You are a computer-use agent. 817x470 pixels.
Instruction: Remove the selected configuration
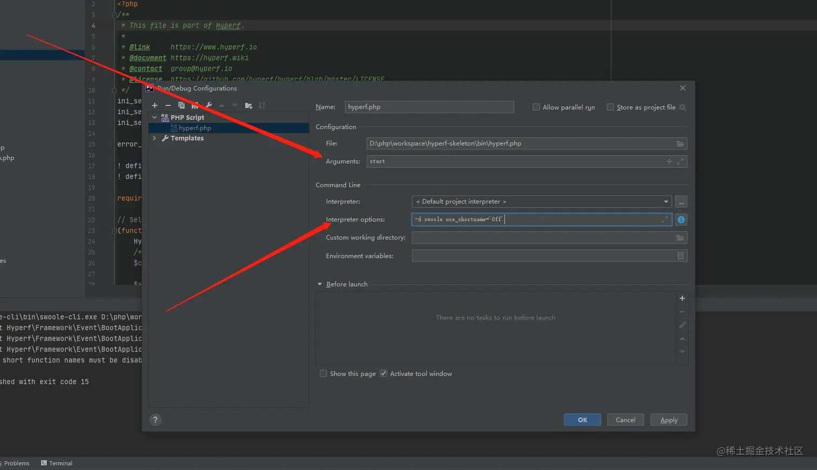pos(168,105)
